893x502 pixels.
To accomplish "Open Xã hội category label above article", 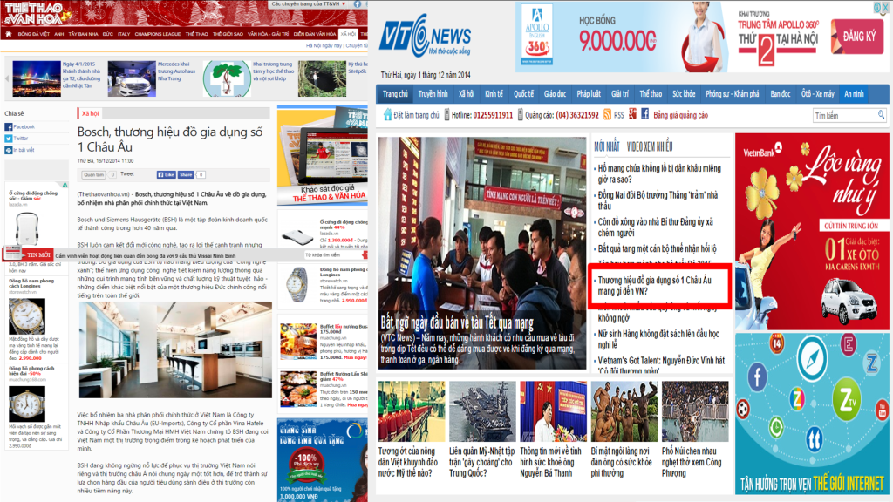I will coord(90,114).
